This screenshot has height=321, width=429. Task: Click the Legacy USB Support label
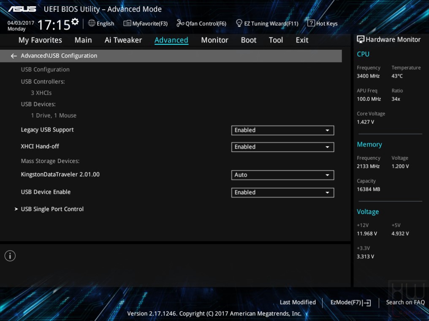point(47,130)
